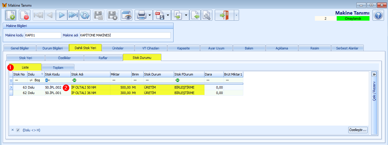Screen dimensions: 388x145
Task: Jump to the last record arrow
Action: tap(73, 15)
